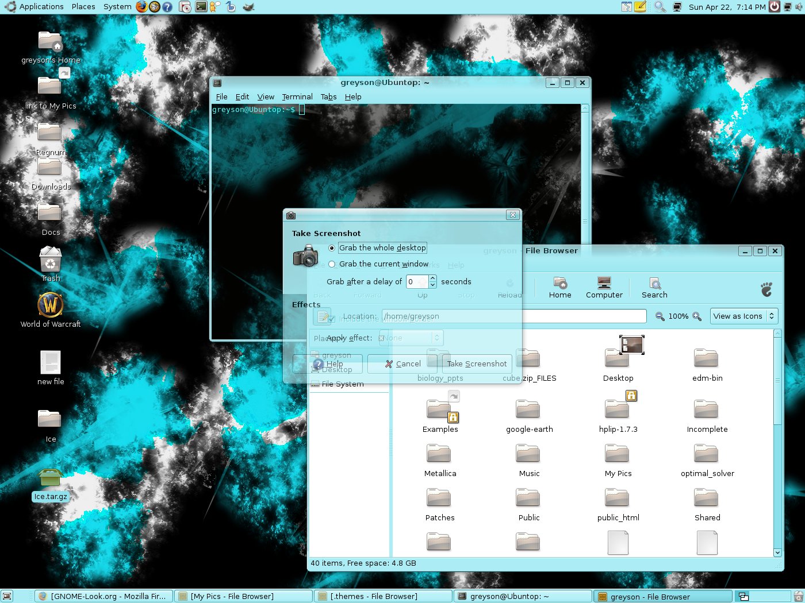Open the Pidgin chat launcher in top panel
This screenshot has height=603, width=805.
click(215, 7)
